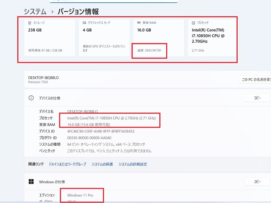The image size is (271, 203).
Task: Select the 238 GB storage summary card
Action: pyautogui.click(x=49, y=37)
